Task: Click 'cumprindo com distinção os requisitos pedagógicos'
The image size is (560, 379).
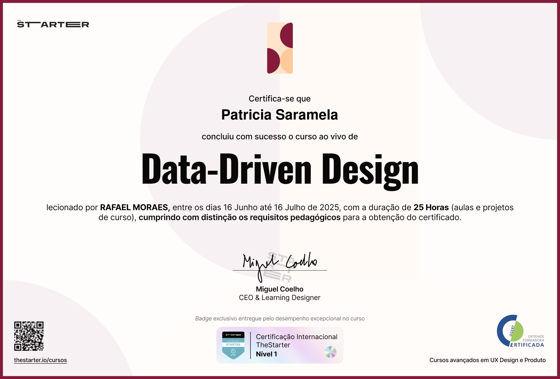Action: coord(239,217)
